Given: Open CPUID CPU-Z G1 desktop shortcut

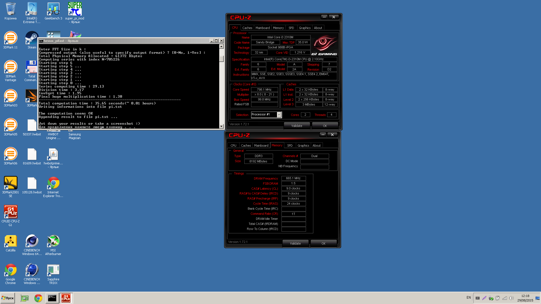Looking at the screenshot, I should 10,216.
